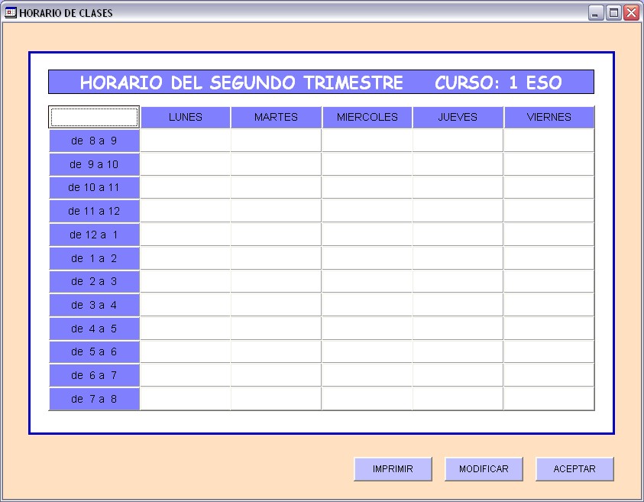The image size is (644, 502).
Task: Click the MODIFICAR button
Action: pyautogui.click(x=484, y=468)
